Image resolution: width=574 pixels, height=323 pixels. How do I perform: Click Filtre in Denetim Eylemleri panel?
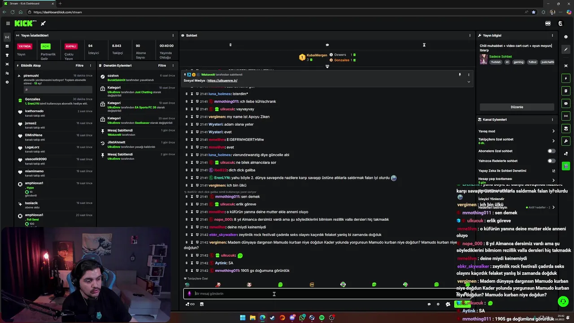[x=162, y=65]
